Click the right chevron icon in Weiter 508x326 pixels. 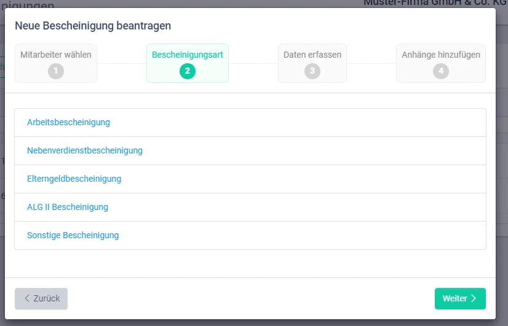click(474, 298)
